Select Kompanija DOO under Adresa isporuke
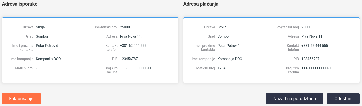362x106 pixels. tap(48, 59)
